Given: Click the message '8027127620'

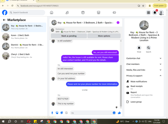Looking at the screenshot, I should (63, 99).
